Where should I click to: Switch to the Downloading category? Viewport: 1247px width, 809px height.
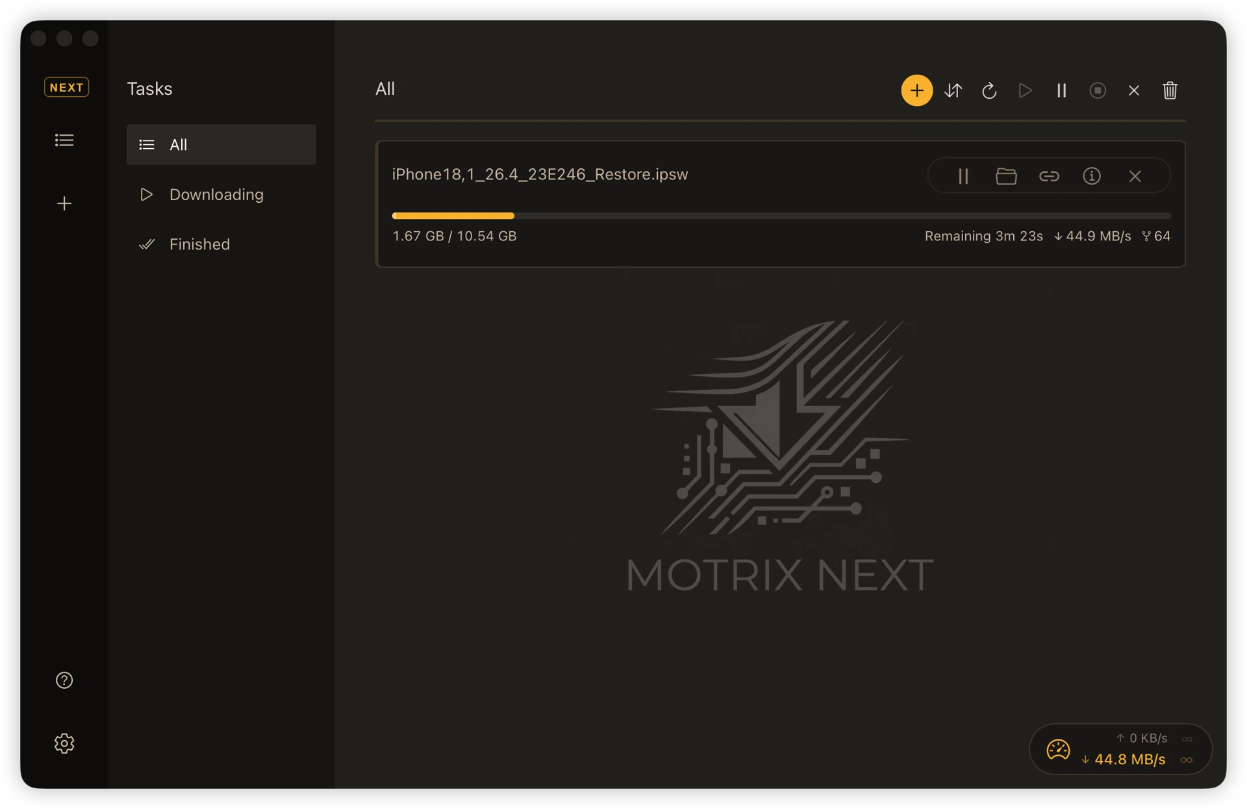click(221, 194)
